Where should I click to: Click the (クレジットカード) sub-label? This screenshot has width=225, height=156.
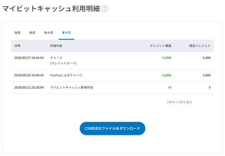[63, 63]
